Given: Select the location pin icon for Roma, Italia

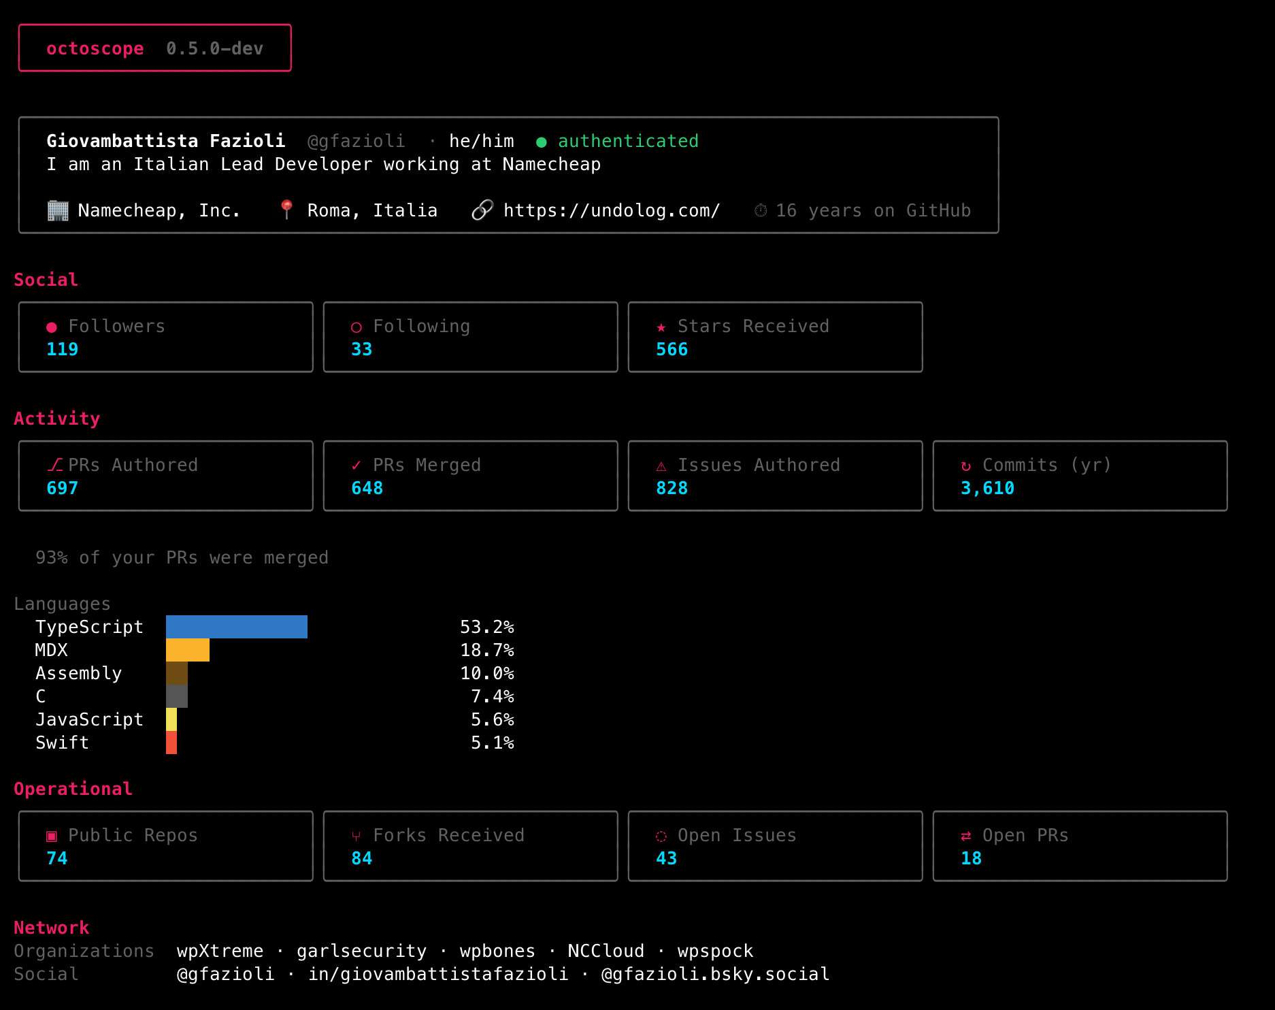Looking at the screenshot, I should 286,210.
